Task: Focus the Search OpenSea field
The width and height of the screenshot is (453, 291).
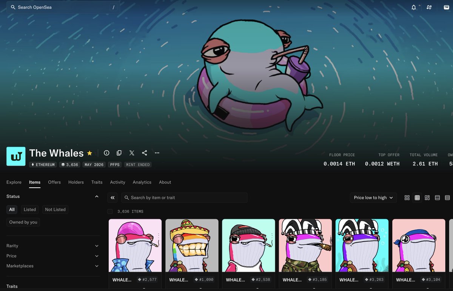Action: pos(63,7)
